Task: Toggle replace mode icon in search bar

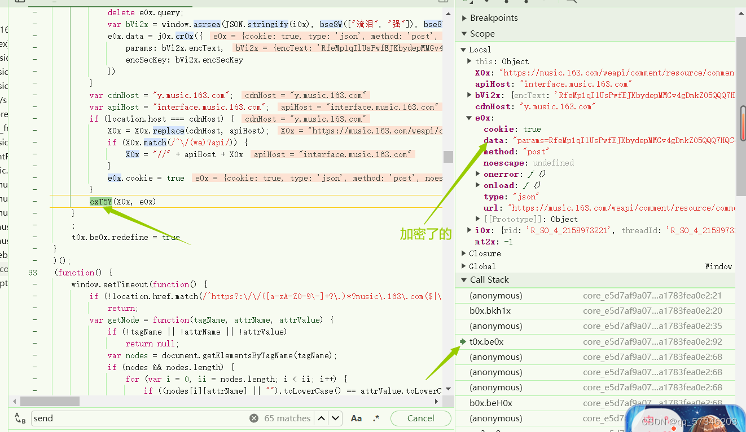Action: (20, 418)
